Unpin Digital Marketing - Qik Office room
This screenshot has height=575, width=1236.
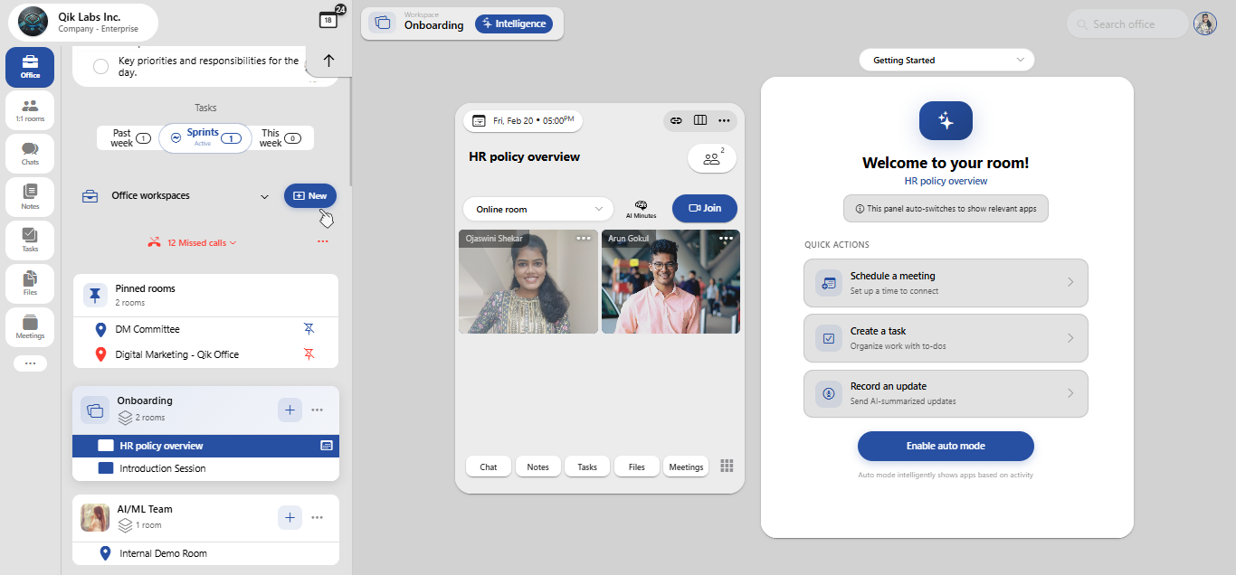(309, 354)
